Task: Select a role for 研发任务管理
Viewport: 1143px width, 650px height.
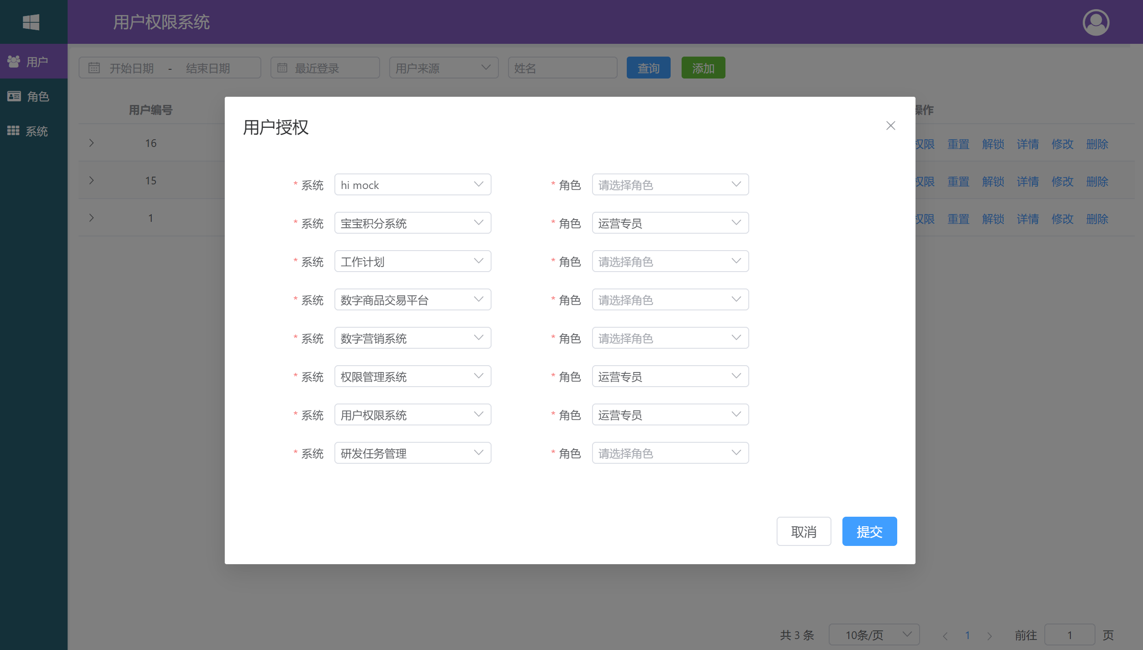Action: coord(670,453)
